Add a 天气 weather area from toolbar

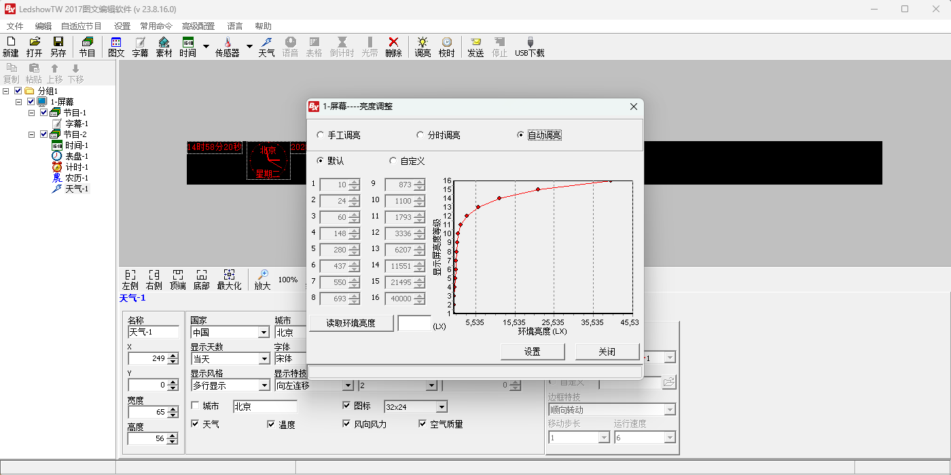tap(266, 47)
